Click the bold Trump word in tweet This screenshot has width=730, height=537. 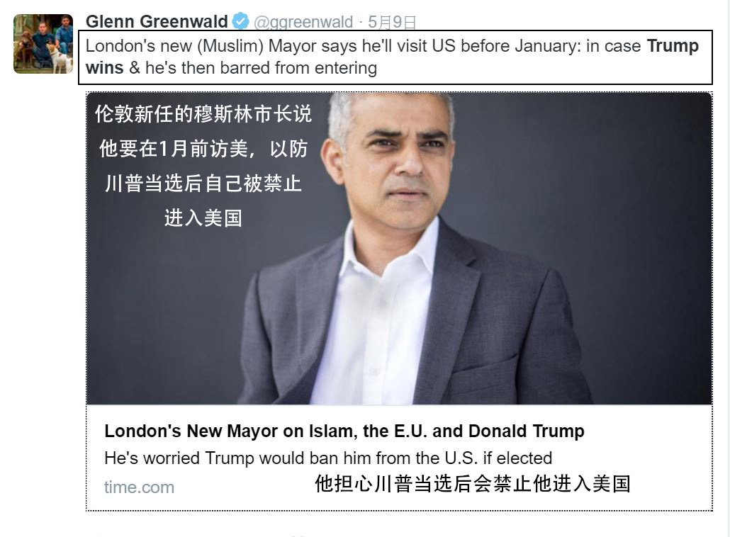click(x=673, y=45)
